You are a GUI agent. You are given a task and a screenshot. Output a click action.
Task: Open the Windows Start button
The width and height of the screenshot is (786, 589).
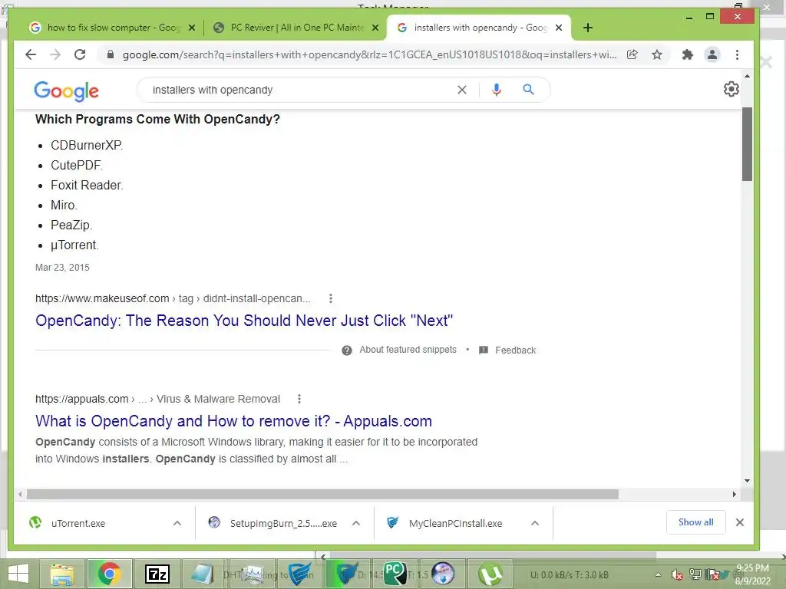[18, 574]
